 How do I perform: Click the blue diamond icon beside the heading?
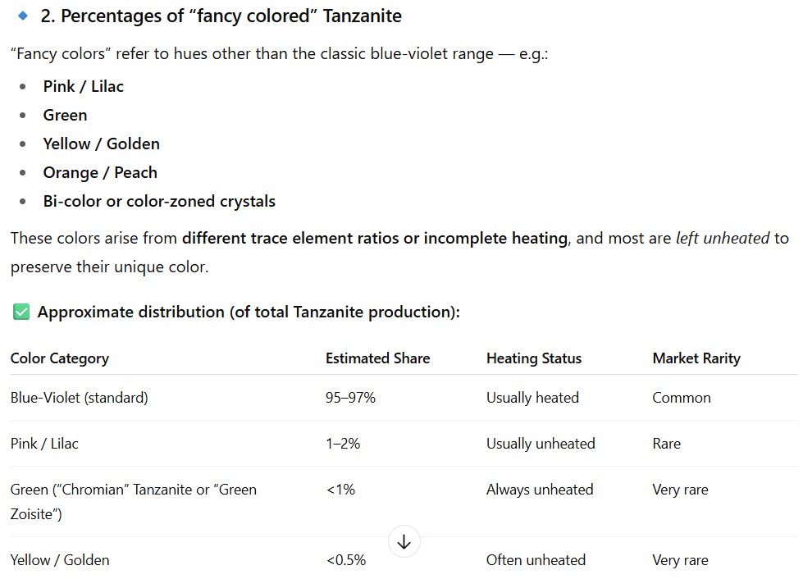[23, 16]
